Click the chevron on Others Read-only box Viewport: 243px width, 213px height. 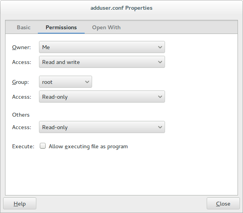pyautogui.click(x=160, y=127)
